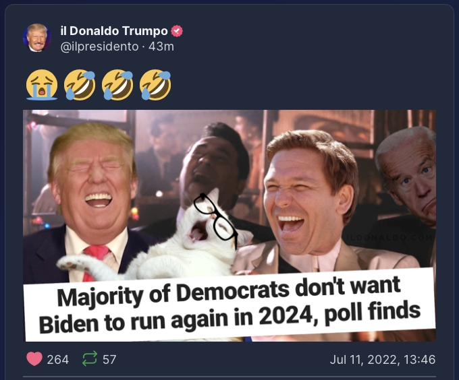Open the il Donaldo Trumpo display name
This screenshot has height=380, width=459.
pyautogui.click(x=114, y=31)
